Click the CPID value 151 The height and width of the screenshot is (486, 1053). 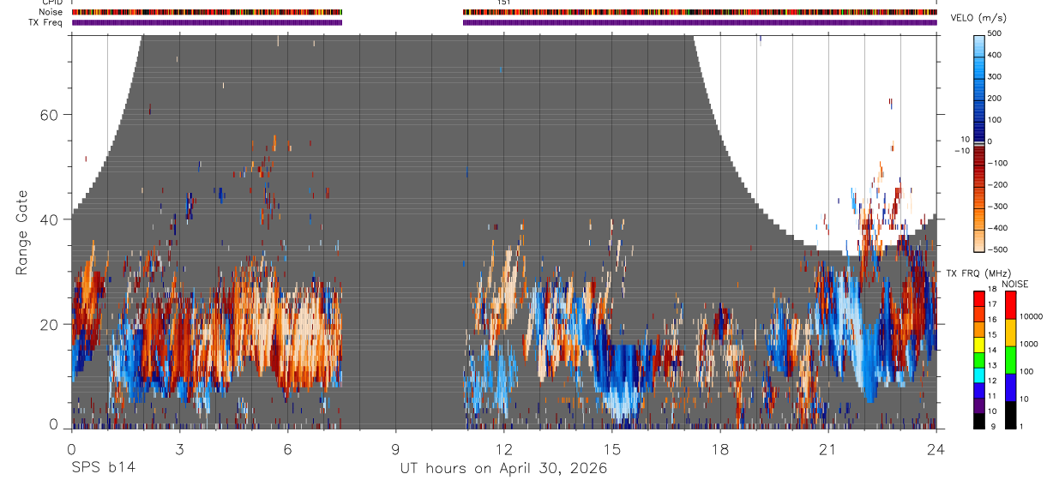pos(503,3)
